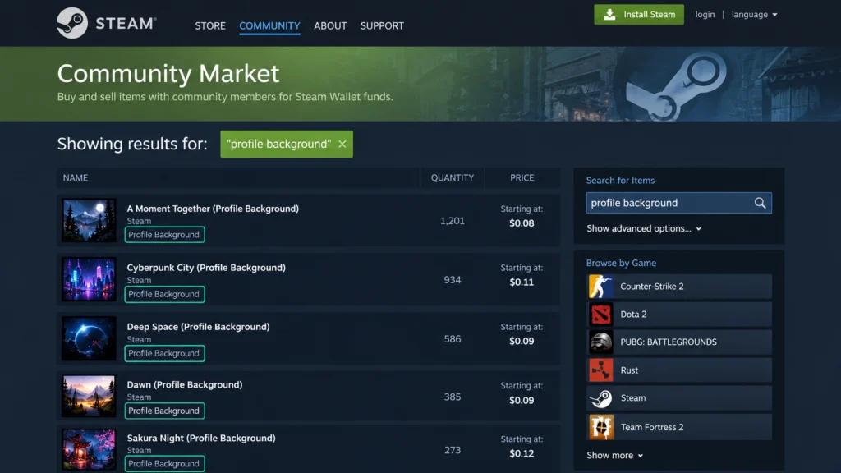Viewport: 841px width, 473px height.
Task: Sort by the NAME column header
Action: pos(75,177)
